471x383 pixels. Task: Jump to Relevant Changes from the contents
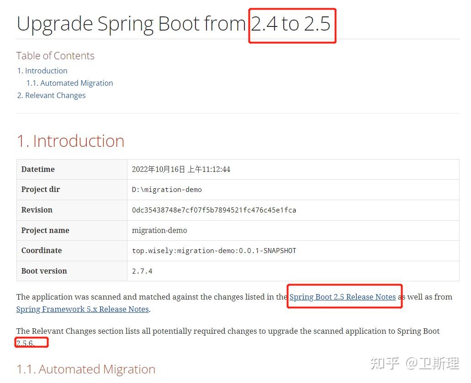[55, 95]
